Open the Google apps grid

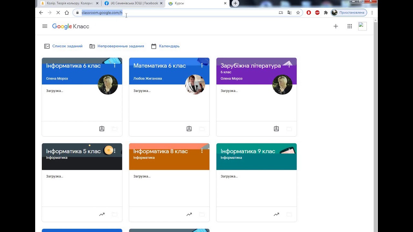point(349,26)
